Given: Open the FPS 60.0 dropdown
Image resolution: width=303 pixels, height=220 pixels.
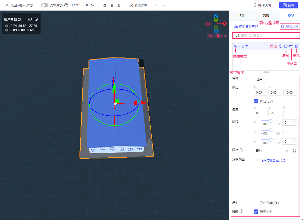Looking at the screenshot, I should [x=92, y=5].
